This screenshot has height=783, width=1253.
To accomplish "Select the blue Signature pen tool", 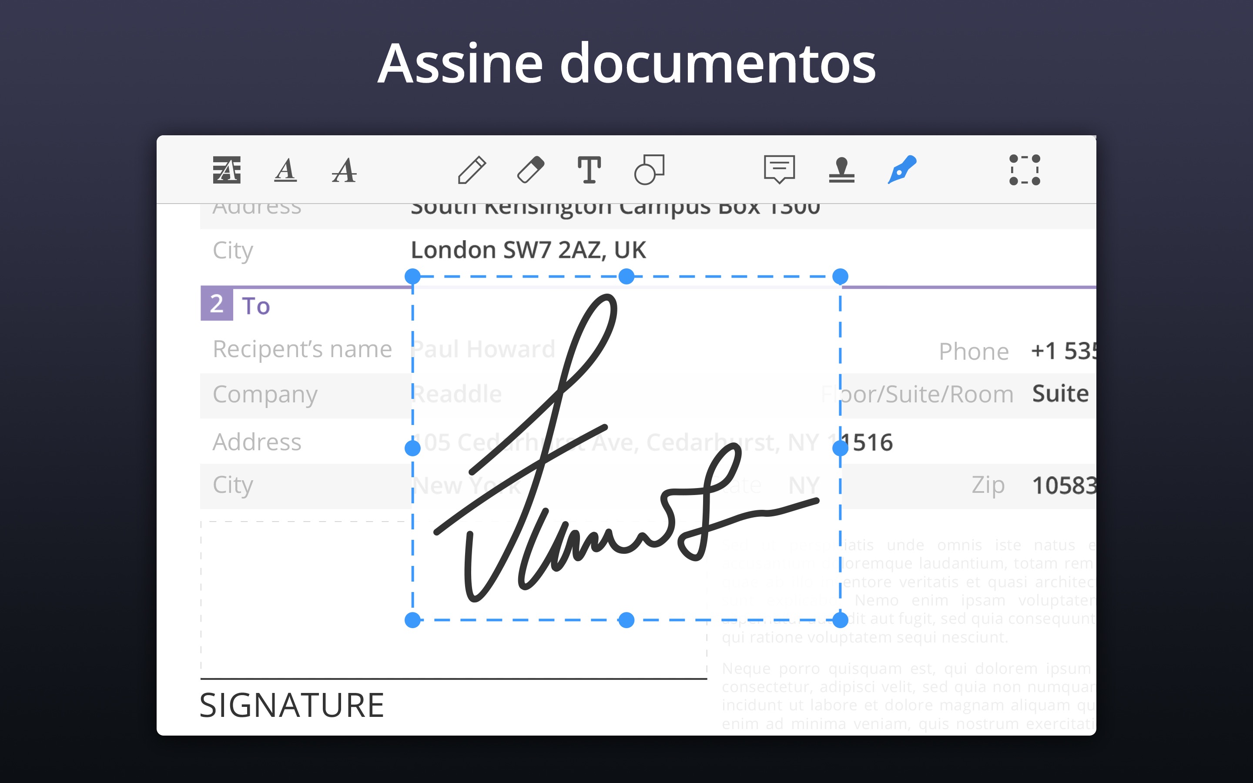I will [901, 170].
